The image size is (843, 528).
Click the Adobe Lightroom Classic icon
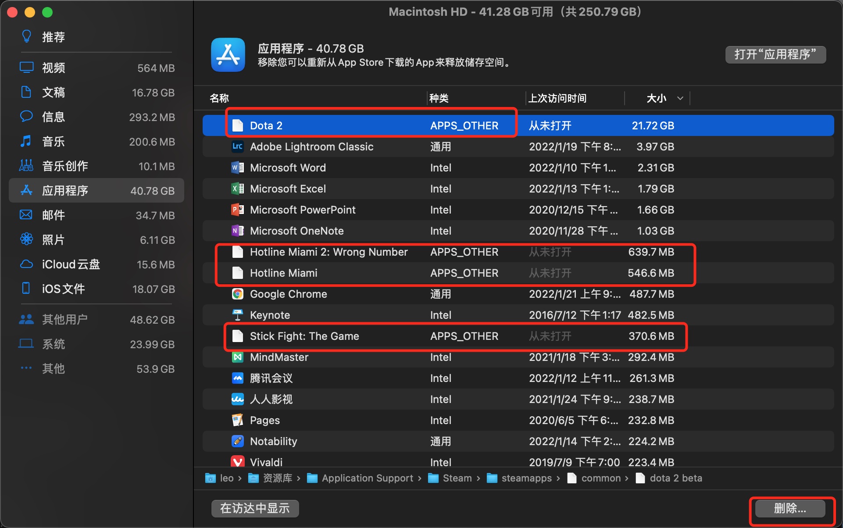[x=237, y=146]
